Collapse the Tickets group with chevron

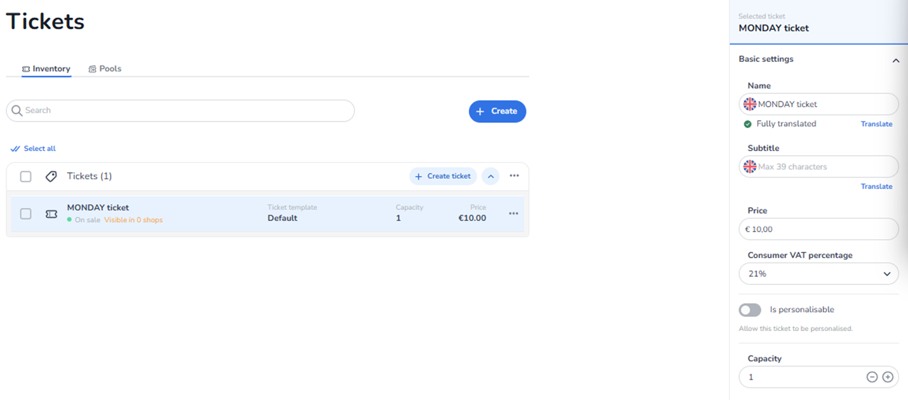(490, 177)
